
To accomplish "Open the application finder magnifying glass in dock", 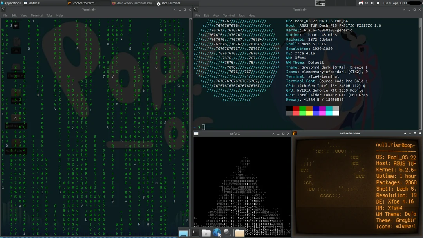I will coord(228,233).
